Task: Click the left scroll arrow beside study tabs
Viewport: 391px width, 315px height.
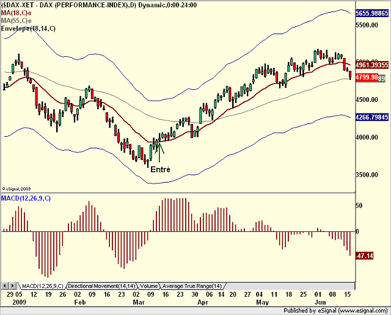Action: point(5,286)
